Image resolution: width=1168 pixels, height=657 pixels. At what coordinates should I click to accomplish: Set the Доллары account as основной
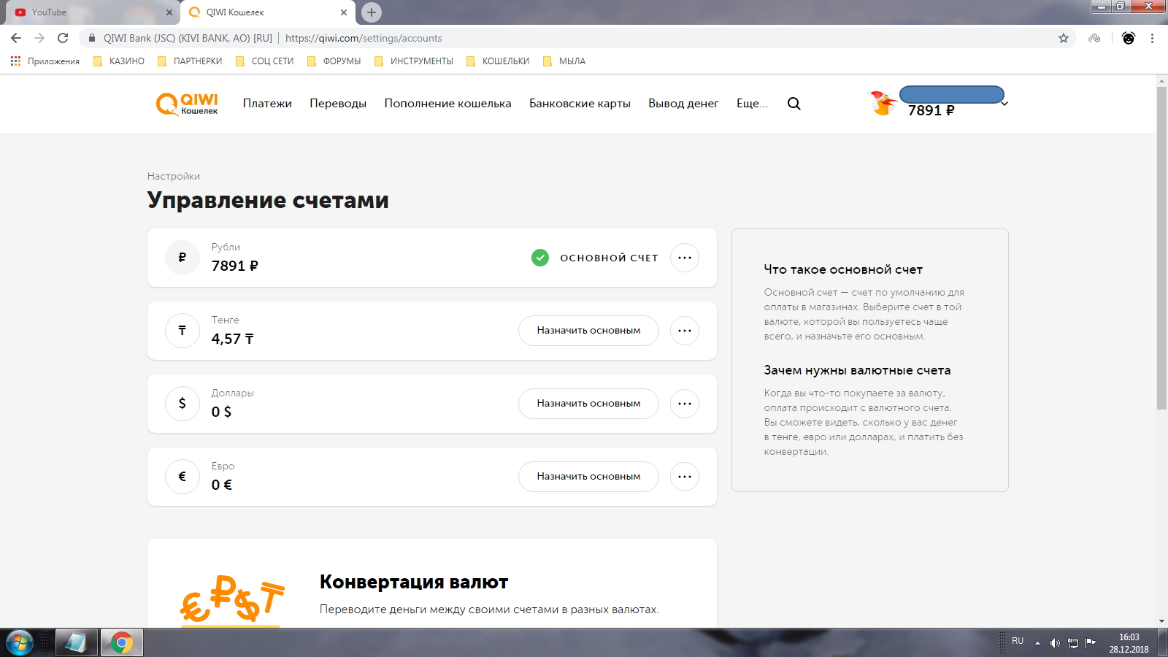point(588,404)
